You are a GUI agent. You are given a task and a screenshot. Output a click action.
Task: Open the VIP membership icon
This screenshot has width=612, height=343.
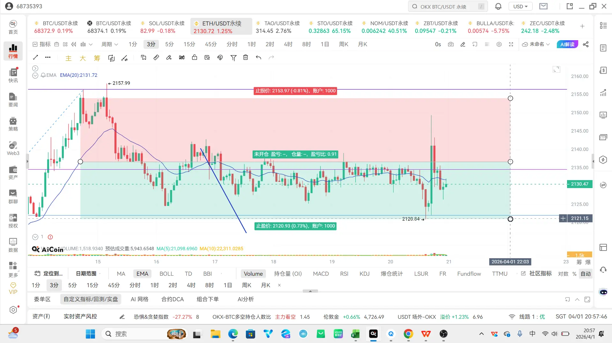click(x=13, y=288)
